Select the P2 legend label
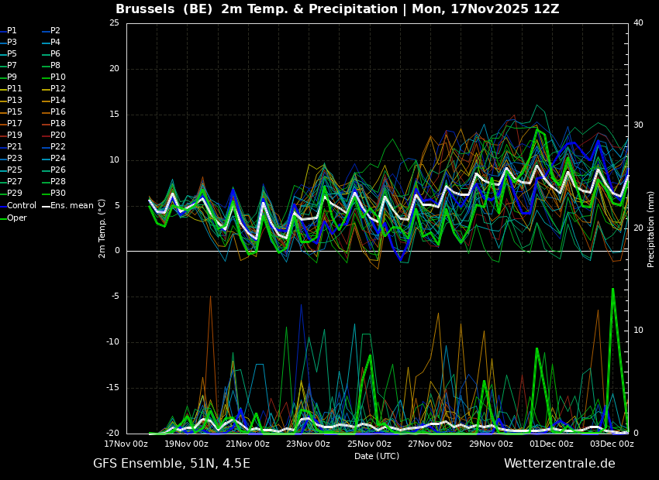The image size is (659, 480). click(x=51, y=31)
